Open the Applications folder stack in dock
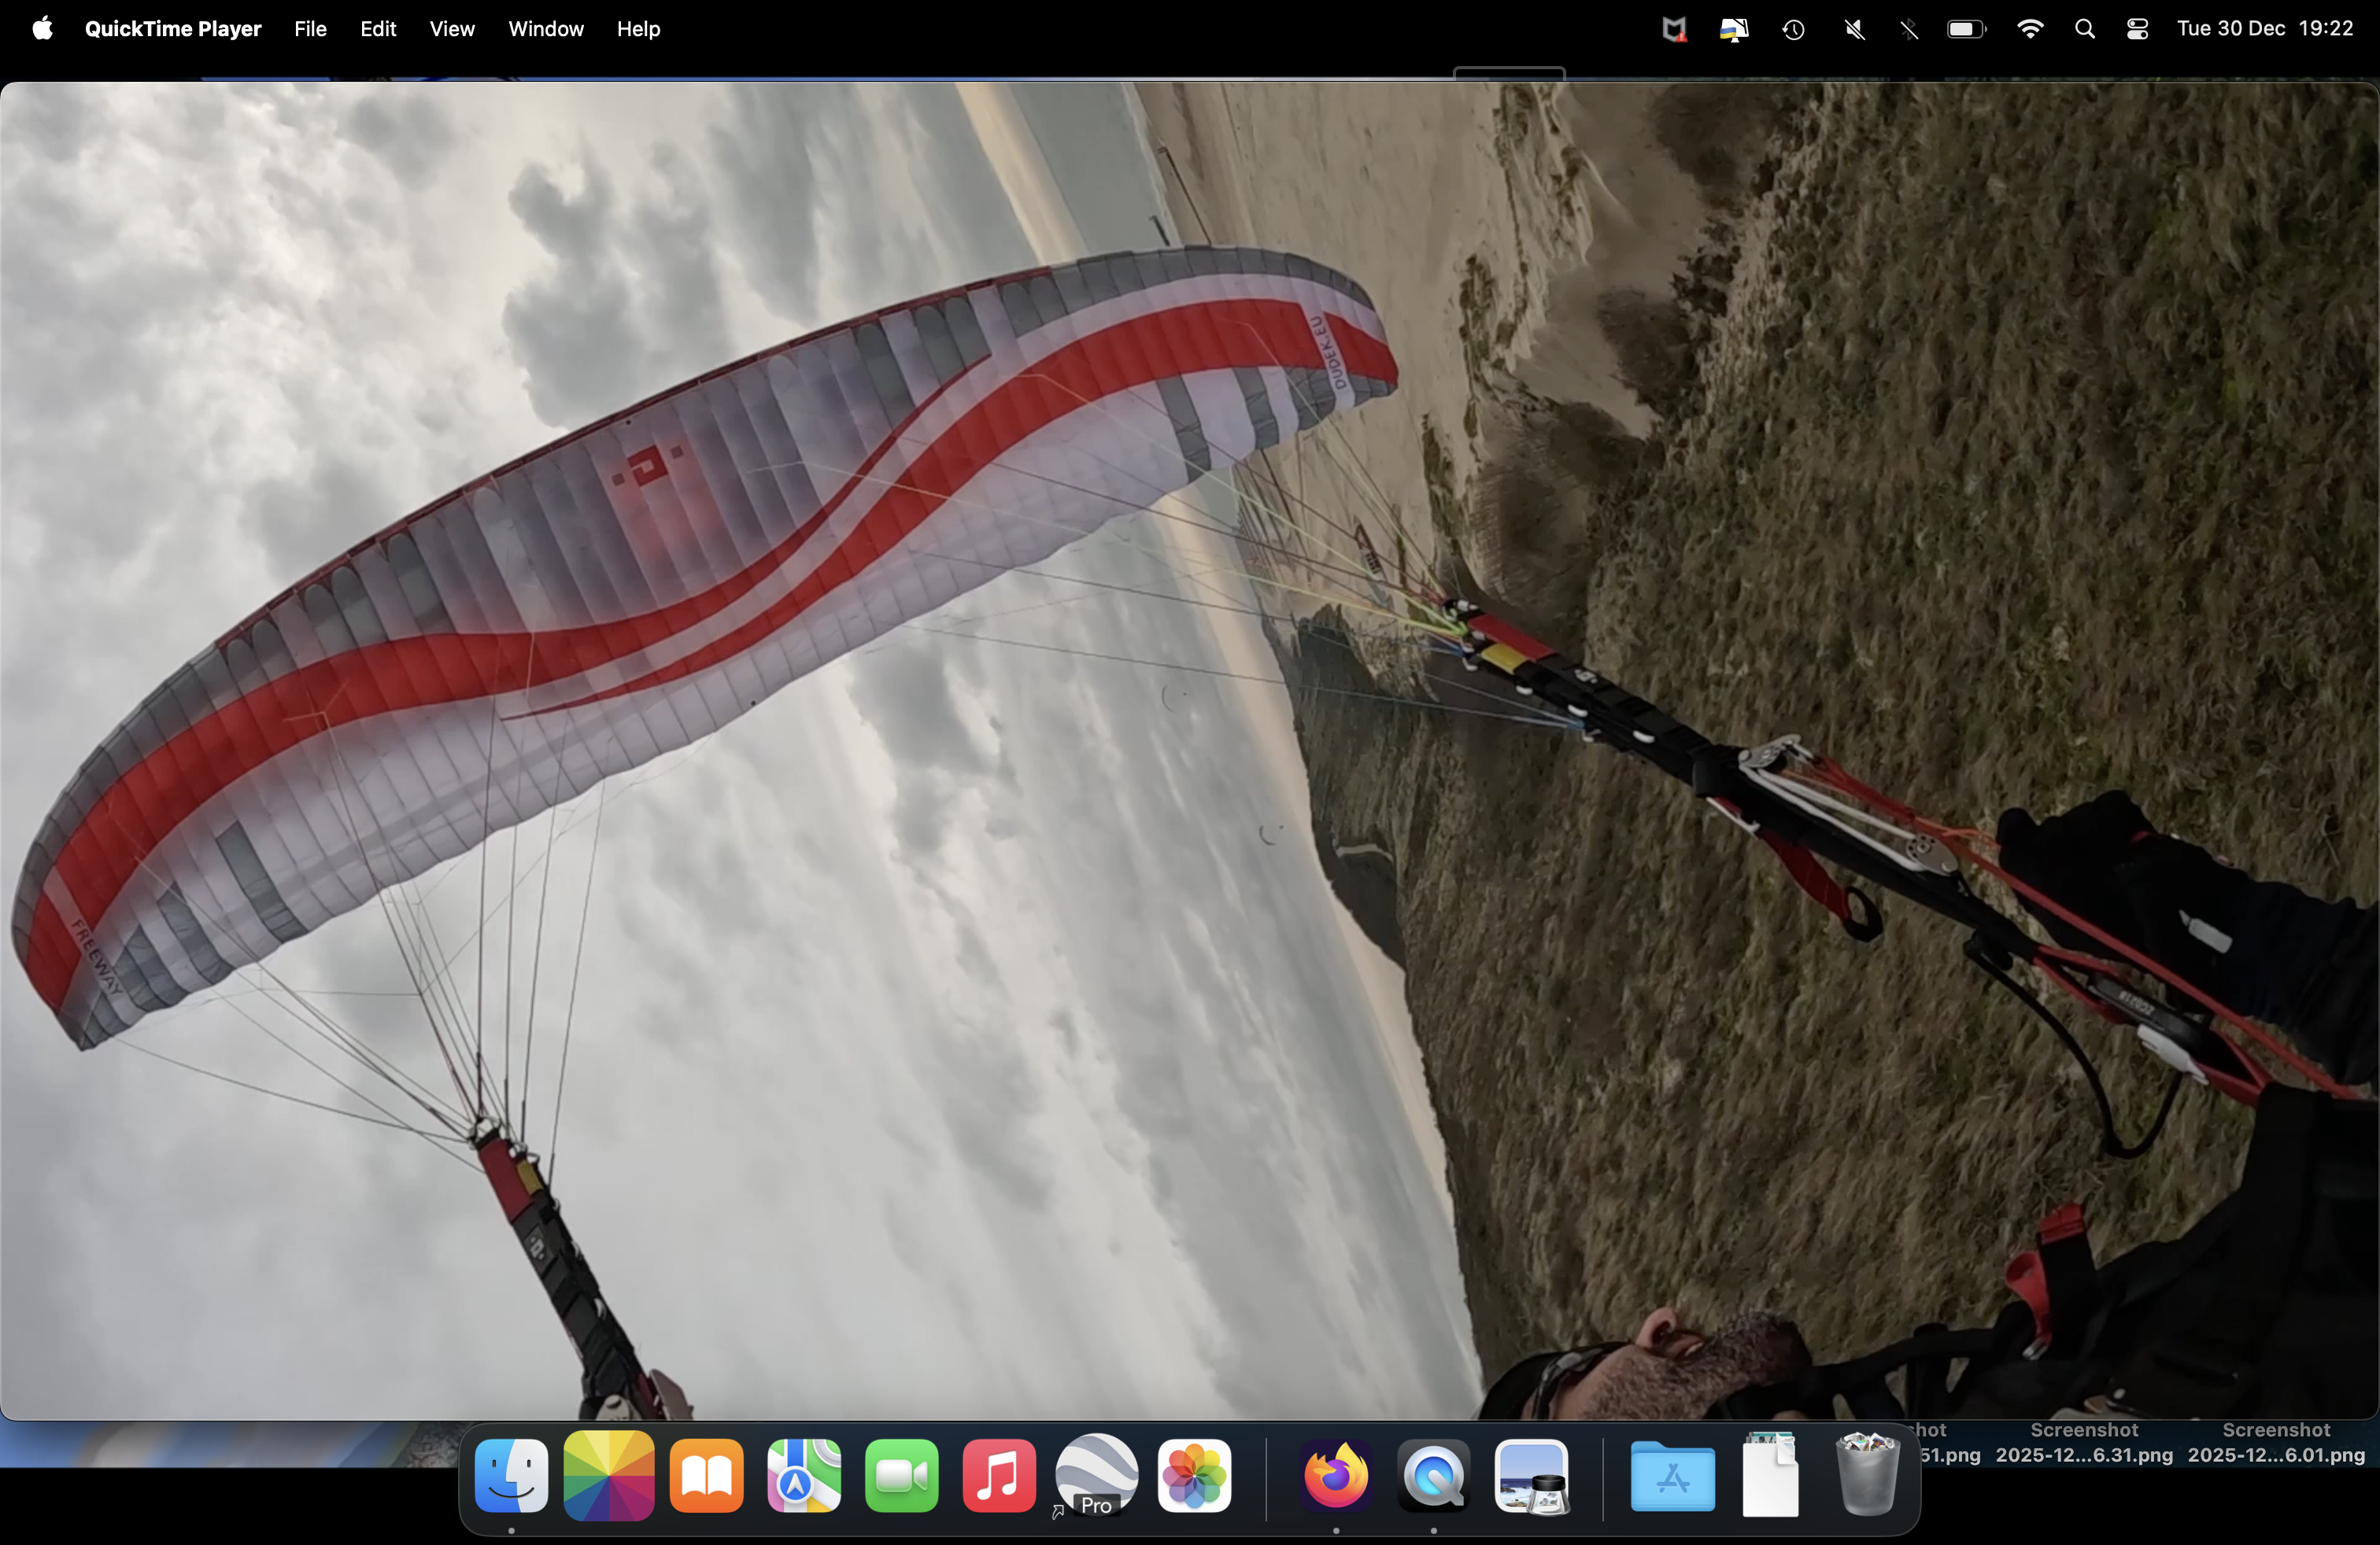This screenshot has width=2380, height=1545. [1672, 1476]
